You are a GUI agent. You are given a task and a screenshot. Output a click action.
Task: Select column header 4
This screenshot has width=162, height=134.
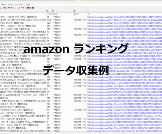point(63,11)
